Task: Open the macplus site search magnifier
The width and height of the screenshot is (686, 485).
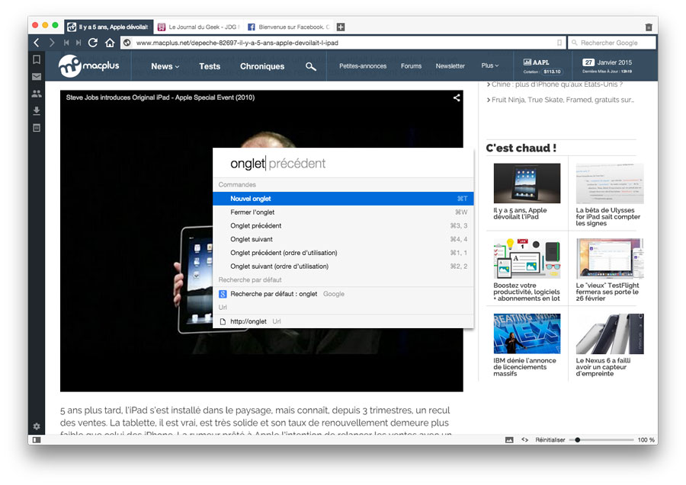Action: pyautogui.click(x=311, y=66)
